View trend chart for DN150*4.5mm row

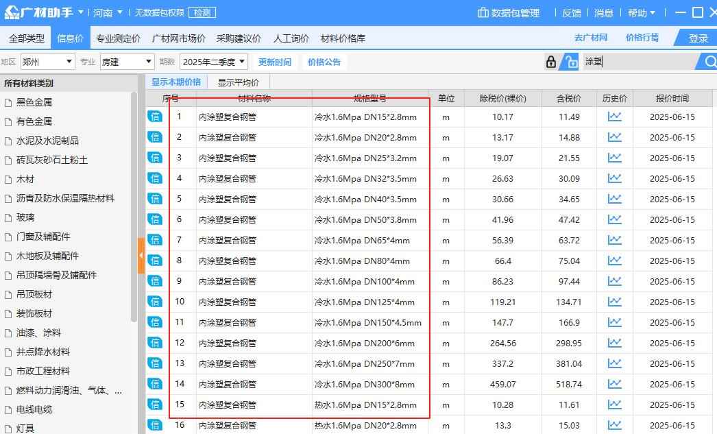[613, 322]
